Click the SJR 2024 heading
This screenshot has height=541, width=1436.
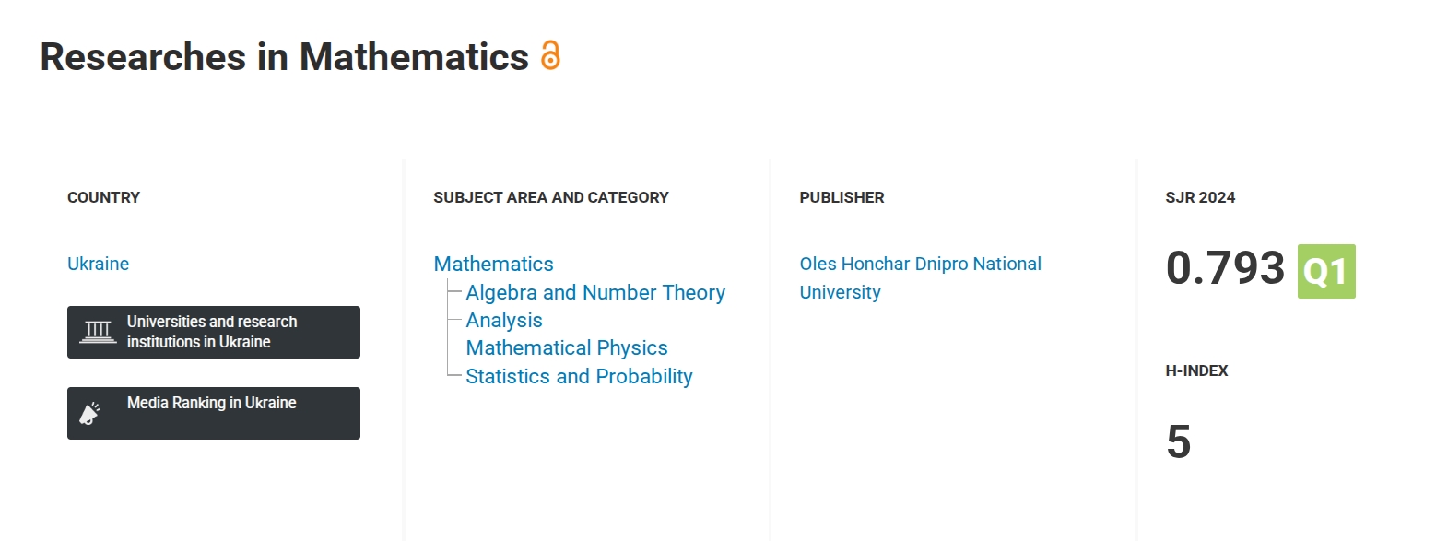tap(1200, 197)
